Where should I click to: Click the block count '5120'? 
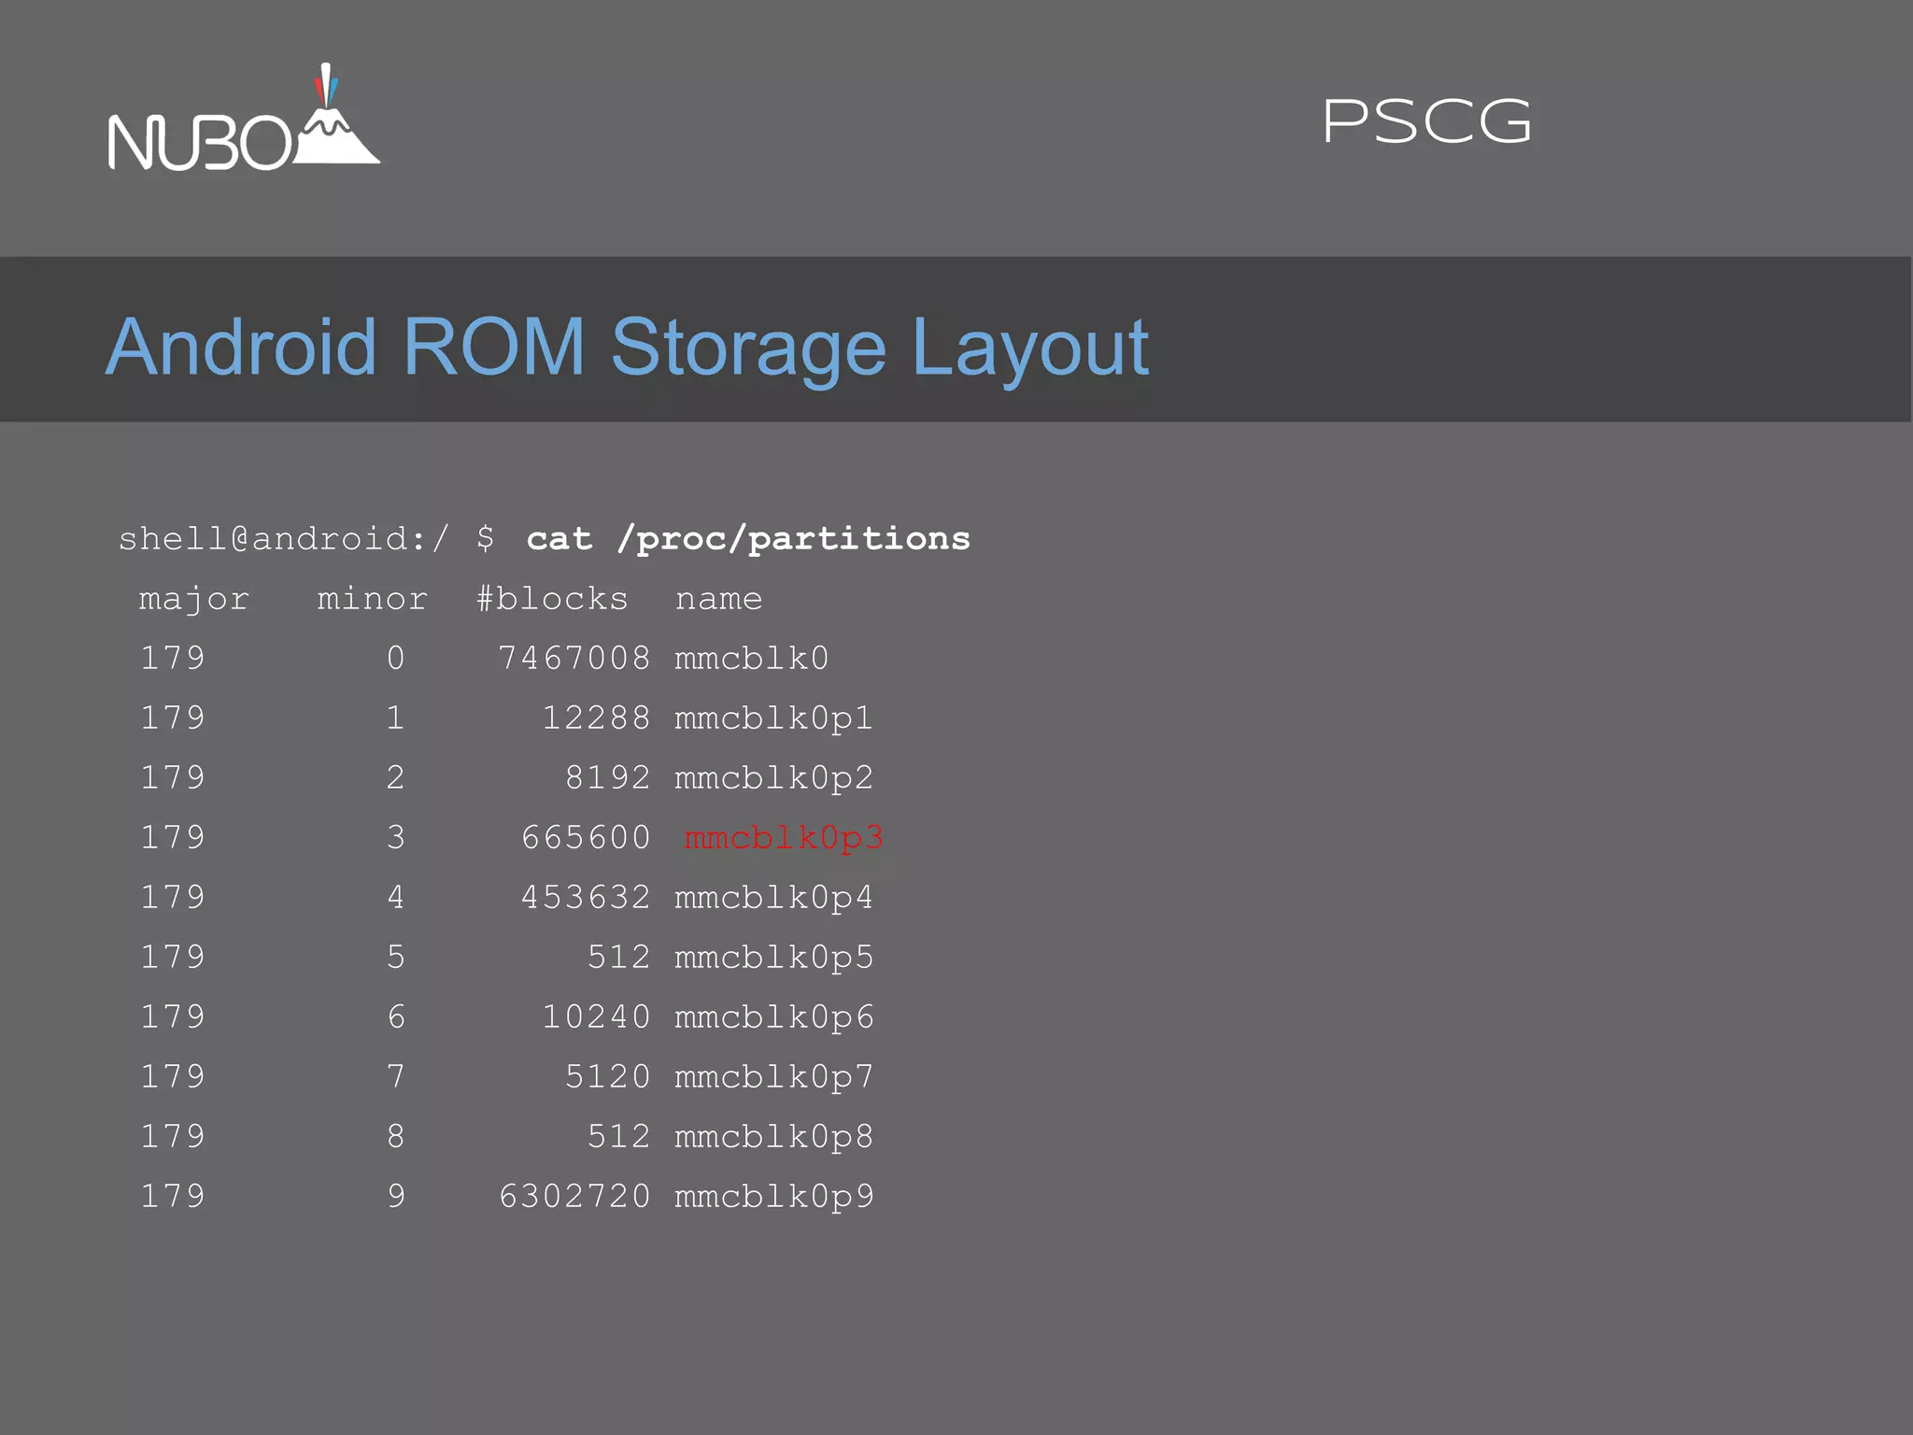608,1076
